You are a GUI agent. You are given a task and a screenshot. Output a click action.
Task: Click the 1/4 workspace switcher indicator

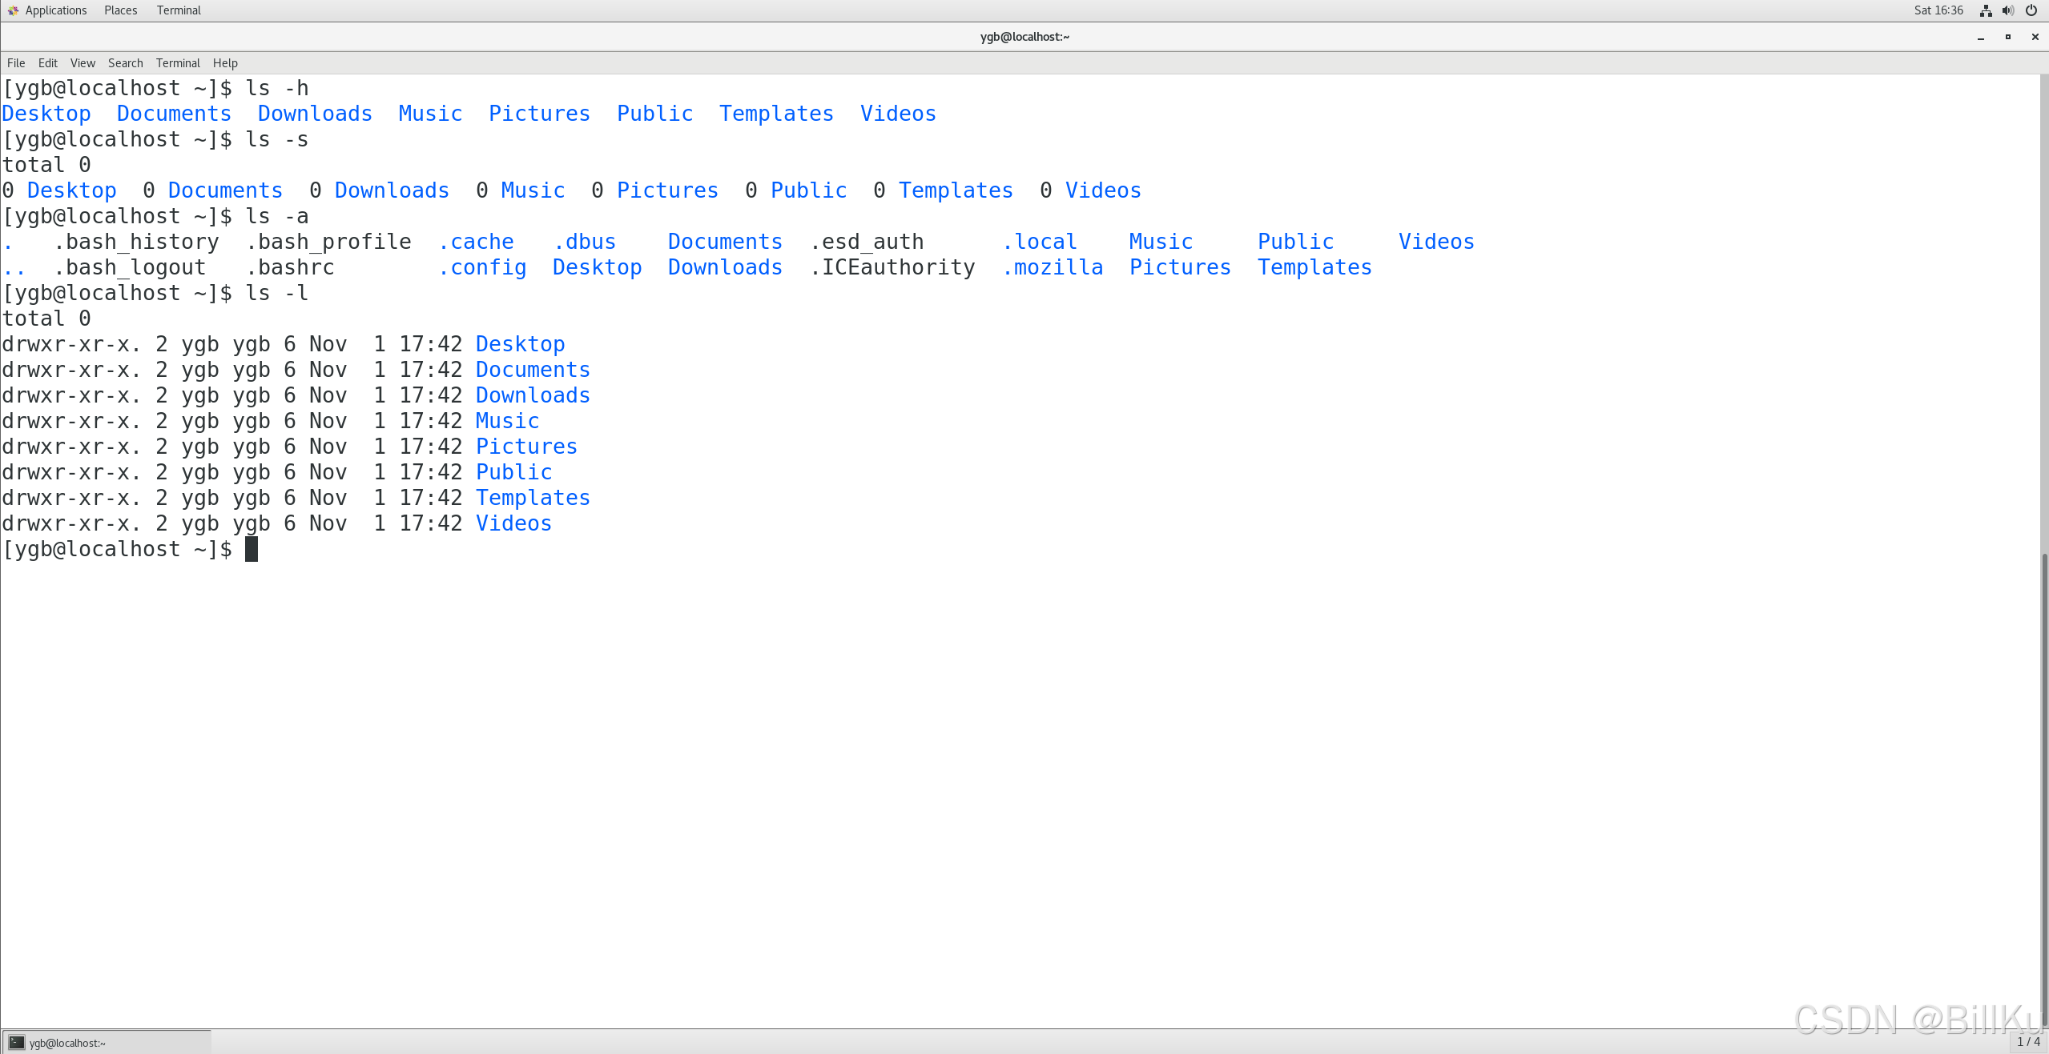(2028, 1041)
